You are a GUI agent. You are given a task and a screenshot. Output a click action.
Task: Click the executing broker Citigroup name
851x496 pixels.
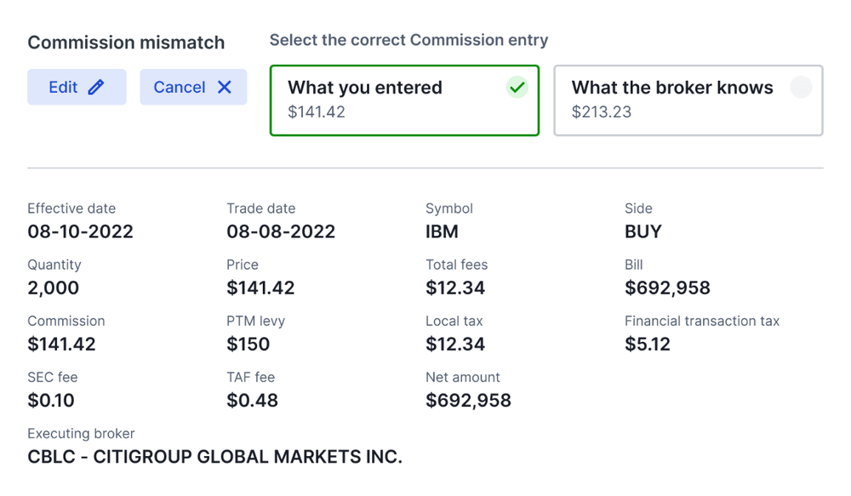(215, 457)
